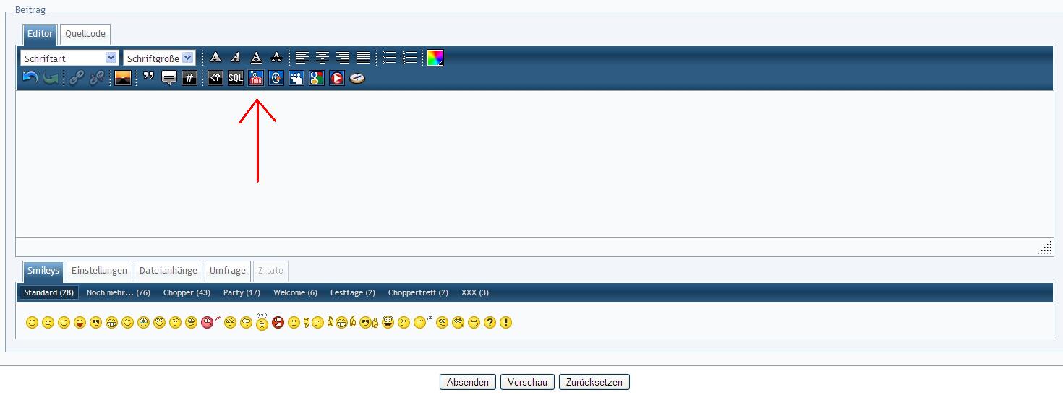1063x400 pixels.
Task: Toggle bold text formatting
Action: tap(215, 58)
